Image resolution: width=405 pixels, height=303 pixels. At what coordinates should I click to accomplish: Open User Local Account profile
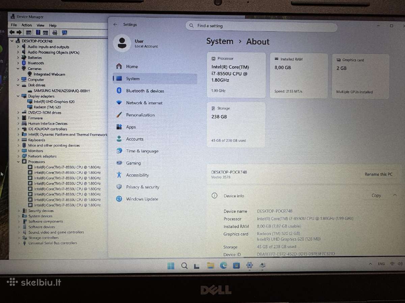136,43
